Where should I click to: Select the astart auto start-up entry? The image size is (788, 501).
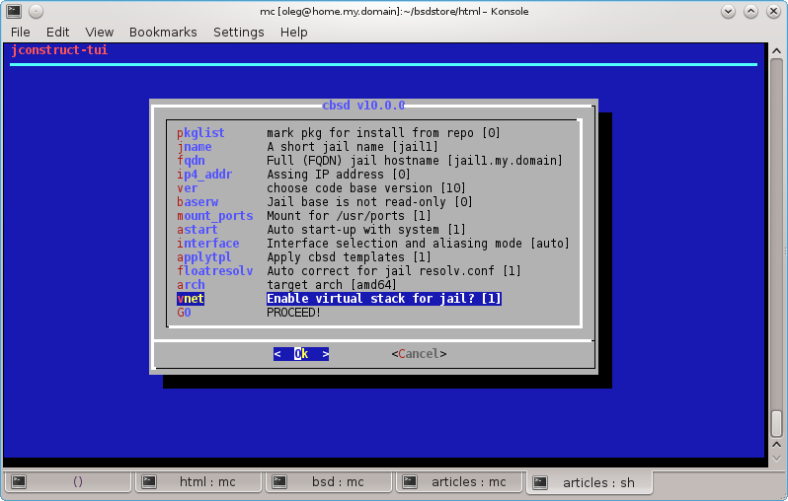[321, 230]
